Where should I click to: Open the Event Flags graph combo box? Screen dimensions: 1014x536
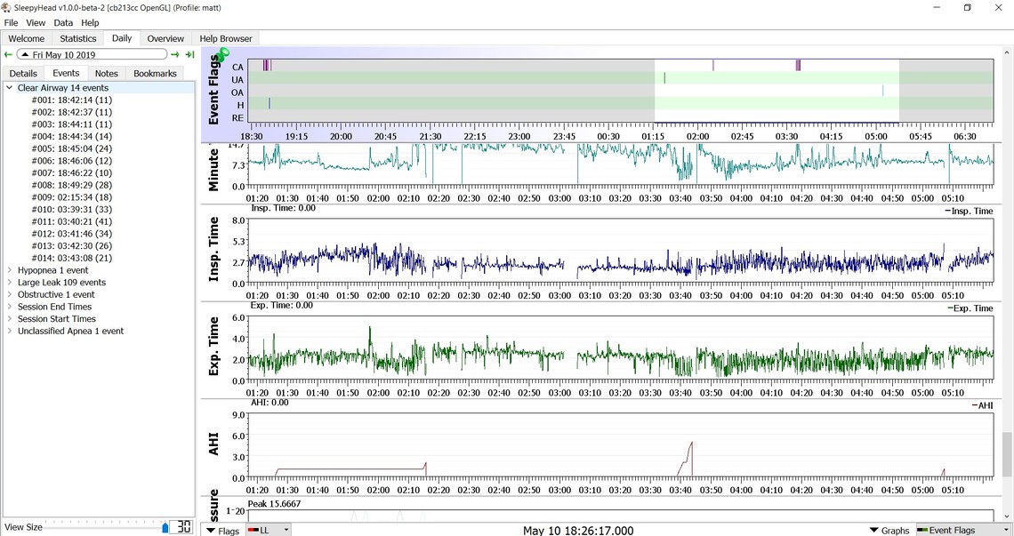click(x=963, y=530)
